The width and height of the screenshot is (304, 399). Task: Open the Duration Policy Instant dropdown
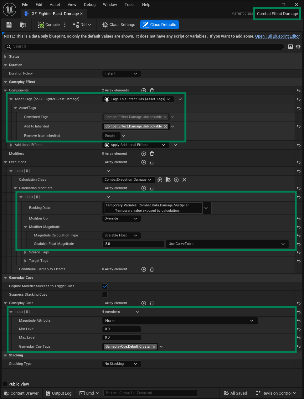121,74
